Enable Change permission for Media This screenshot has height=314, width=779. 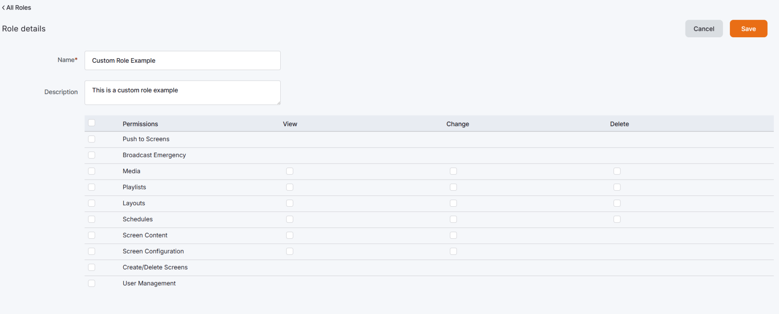453,171
